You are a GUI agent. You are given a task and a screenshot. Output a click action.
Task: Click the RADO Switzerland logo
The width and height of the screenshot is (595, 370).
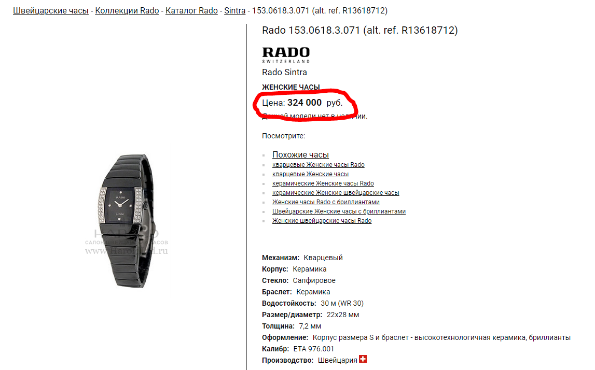[x=286, y=55]
